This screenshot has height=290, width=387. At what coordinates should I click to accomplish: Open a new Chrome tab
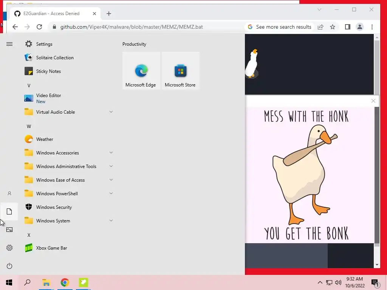tap(109, 14)
